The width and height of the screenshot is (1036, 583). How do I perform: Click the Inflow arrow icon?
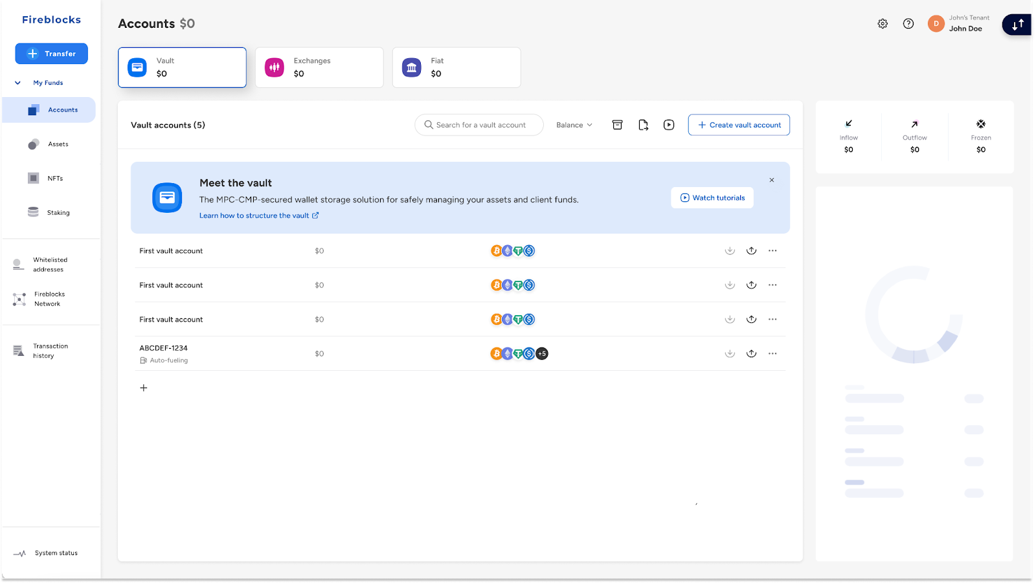pyautogui.click(x=848, y=124)
